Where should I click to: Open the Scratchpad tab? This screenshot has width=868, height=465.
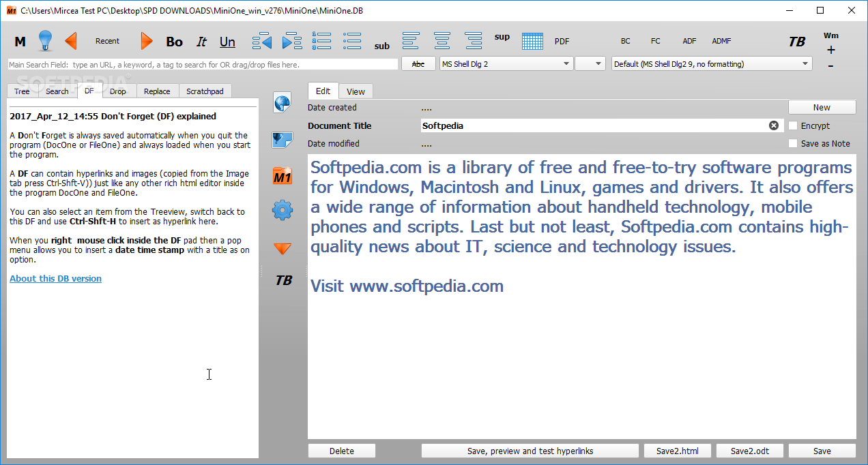click(x=205, y=91)
